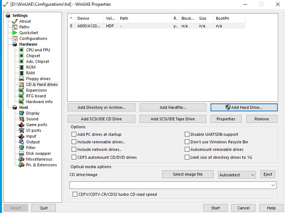Click the Filter monitor icon

(x=21, y=148)
